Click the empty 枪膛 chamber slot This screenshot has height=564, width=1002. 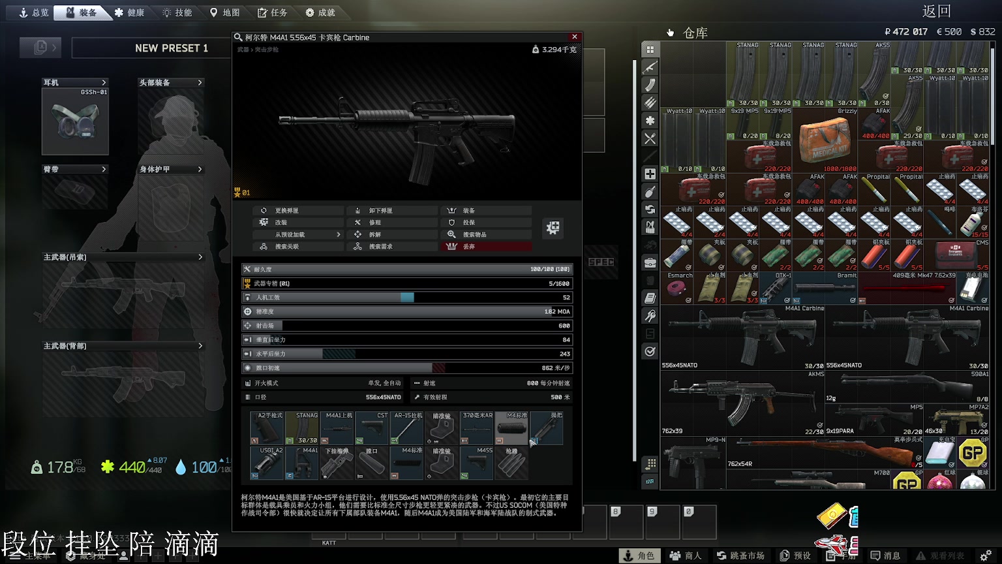(x=513, y=463)
